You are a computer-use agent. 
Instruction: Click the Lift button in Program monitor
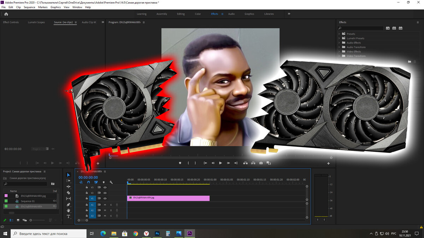click(246, 163)
